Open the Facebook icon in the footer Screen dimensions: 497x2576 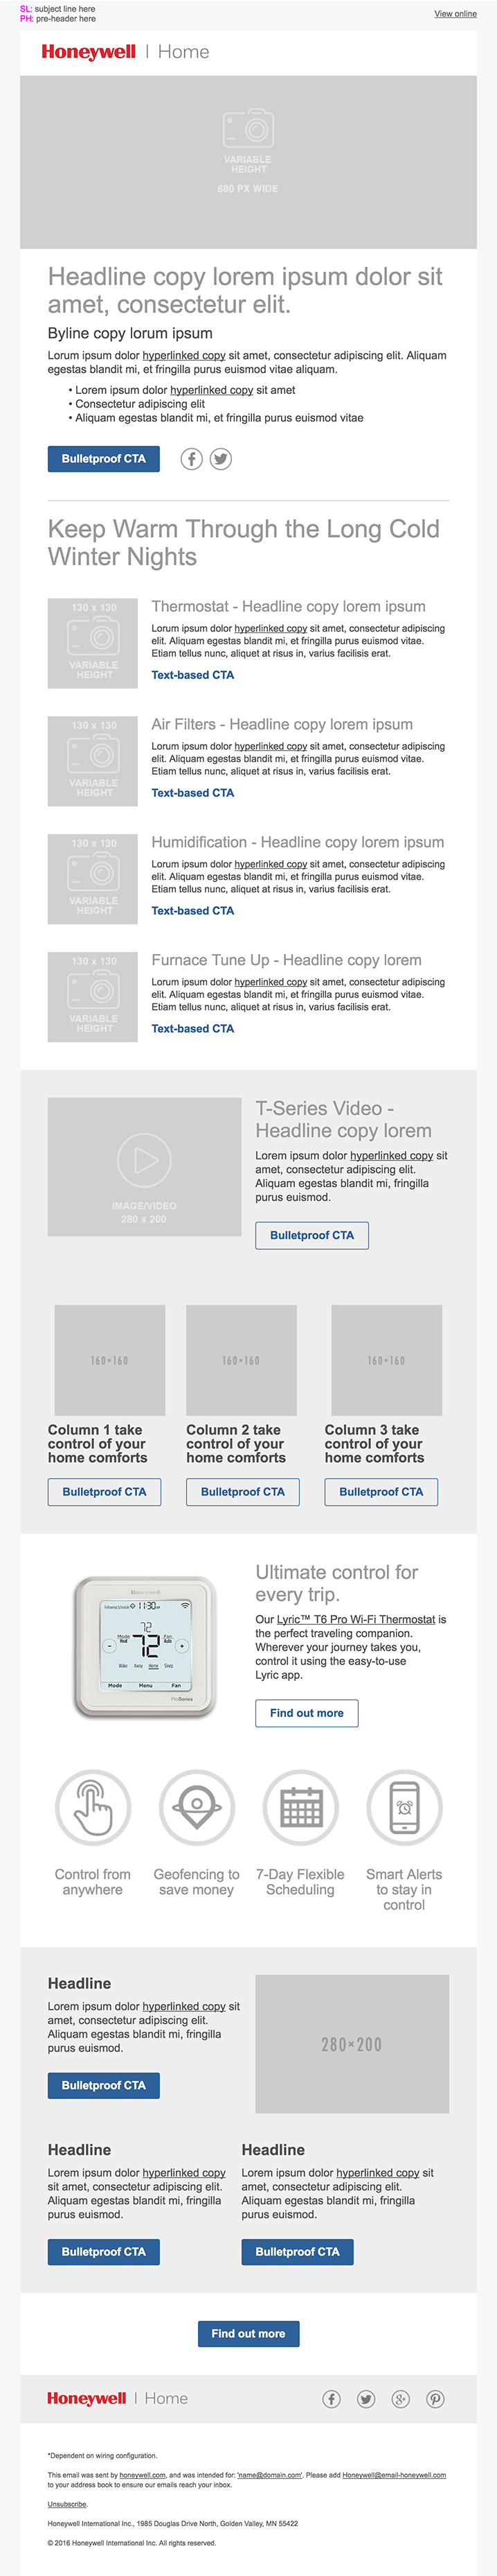click(x=332, y=2399)
